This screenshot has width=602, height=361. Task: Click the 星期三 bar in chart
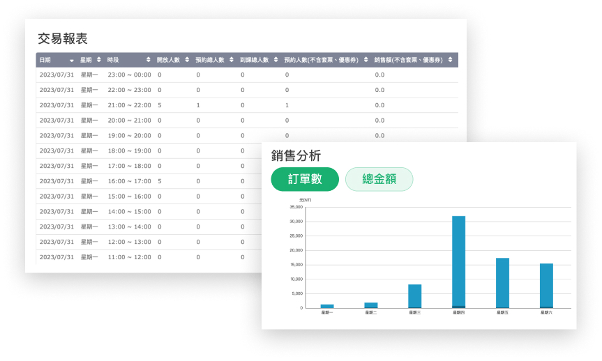414,296
